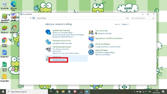This screenshot has height=94, width=167.
Task: Click the search magnifier in Control Panel
Action: 153,18
